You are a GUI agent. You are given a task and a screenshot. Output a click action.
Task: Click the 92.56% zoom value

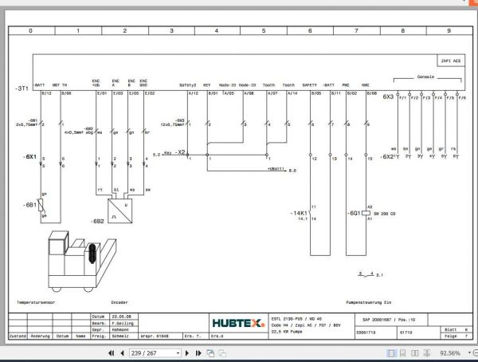[x=450, y=353]
